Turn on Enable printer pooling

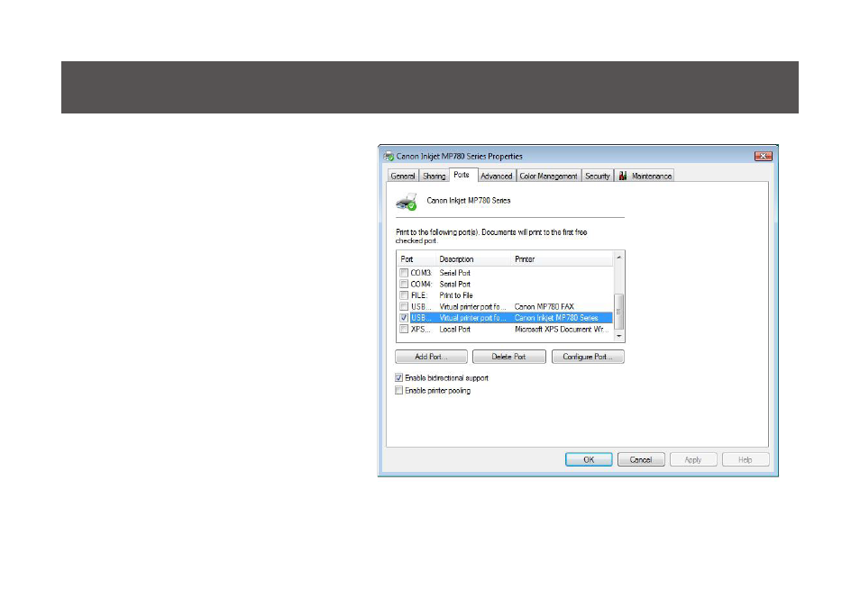point(398,390)
